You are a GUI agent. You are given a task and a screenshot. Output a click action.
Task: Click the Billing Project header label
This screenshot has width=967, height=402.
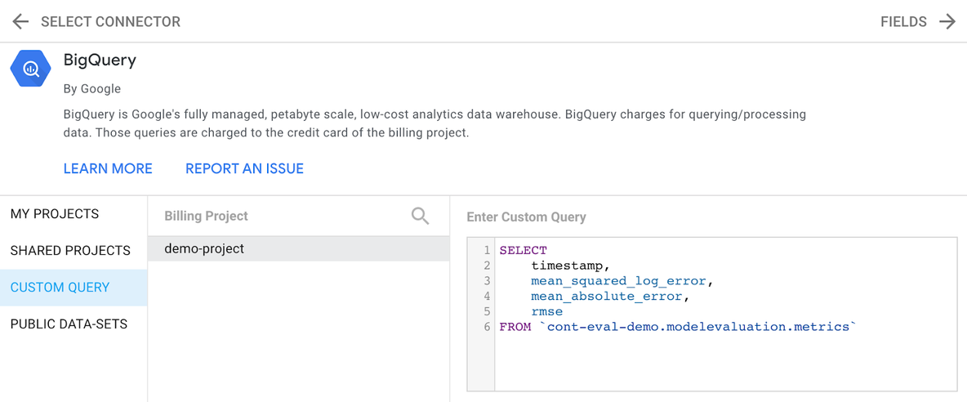pyautogui.click(x=206, y=216)
